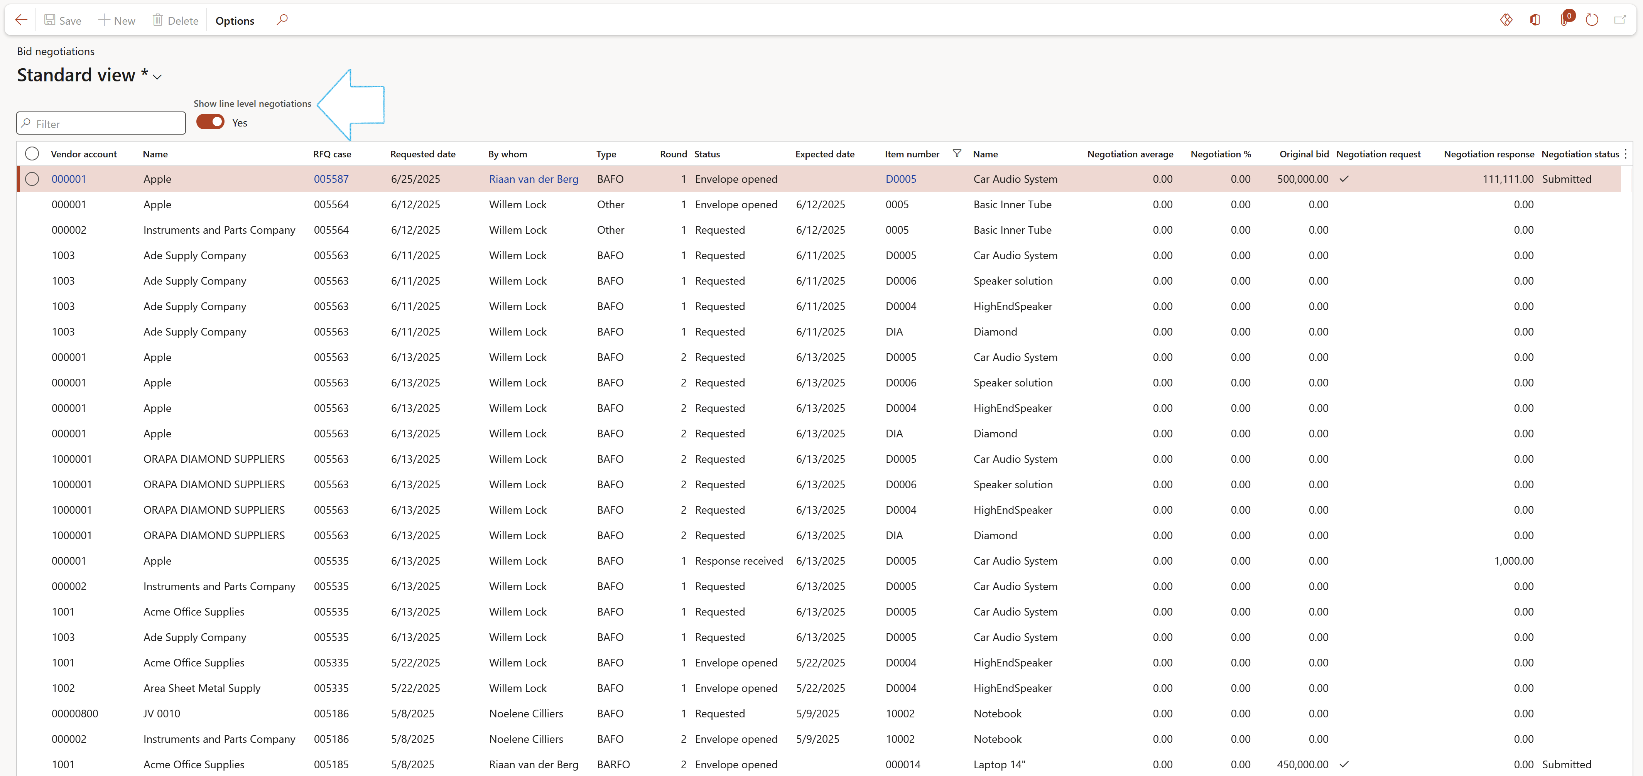Open the Original bid column header
The image size is (1643, 776).
pos(1304,154)
